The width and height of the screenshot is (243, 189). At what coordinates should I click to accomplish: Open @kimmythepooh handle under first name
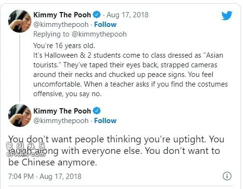[x=61, y=25]
